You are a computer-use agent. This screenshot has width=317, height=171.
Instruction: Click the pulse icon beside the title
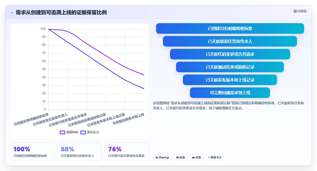(12, 13)
